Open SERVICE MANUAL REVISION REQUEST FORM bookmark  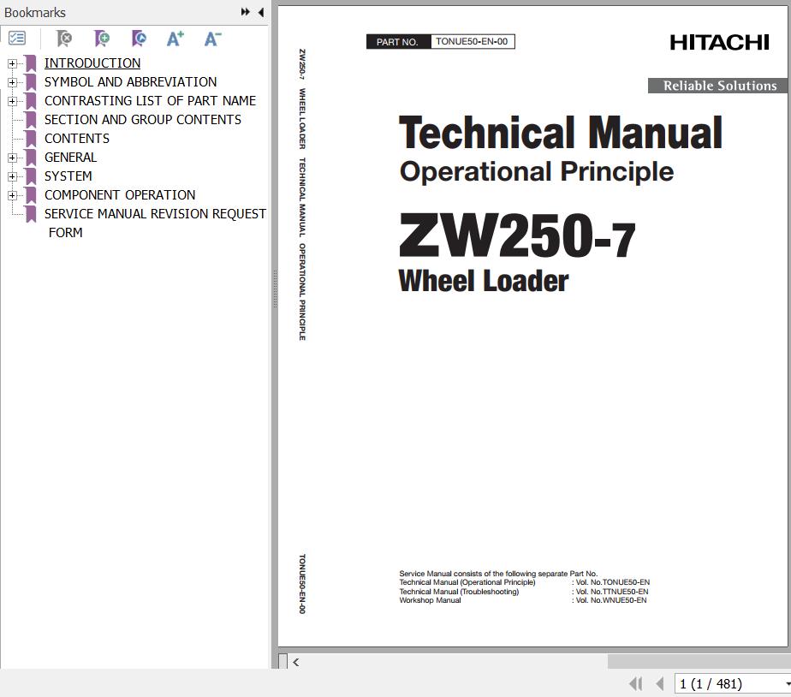point(155,223)
